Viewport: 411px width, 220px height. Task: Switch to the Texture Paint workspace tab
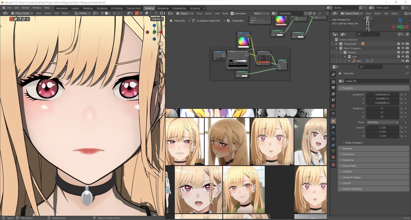click(x=134, y=8)
